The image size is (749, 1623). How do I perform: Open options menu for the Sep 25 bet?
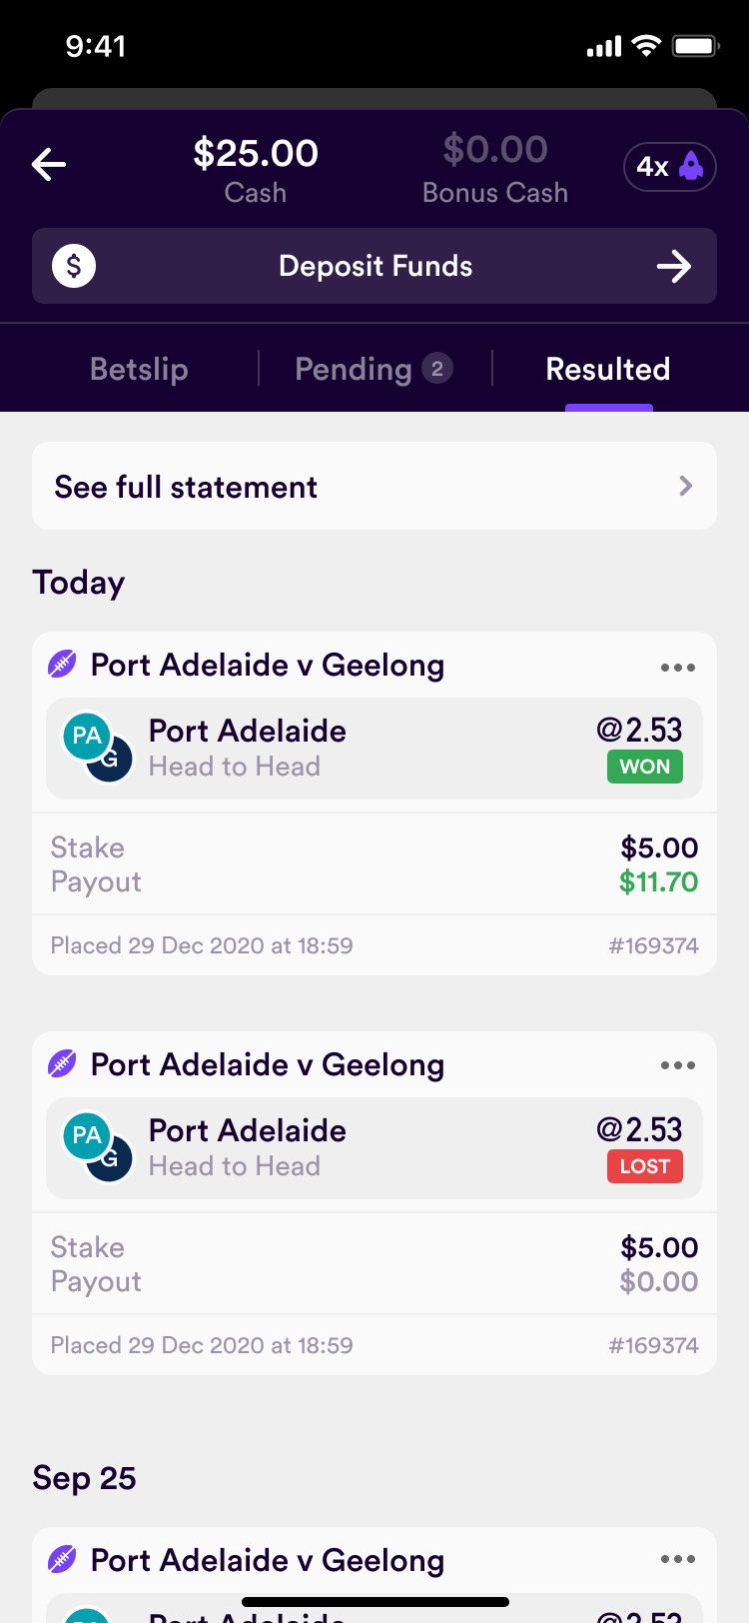678,1559
